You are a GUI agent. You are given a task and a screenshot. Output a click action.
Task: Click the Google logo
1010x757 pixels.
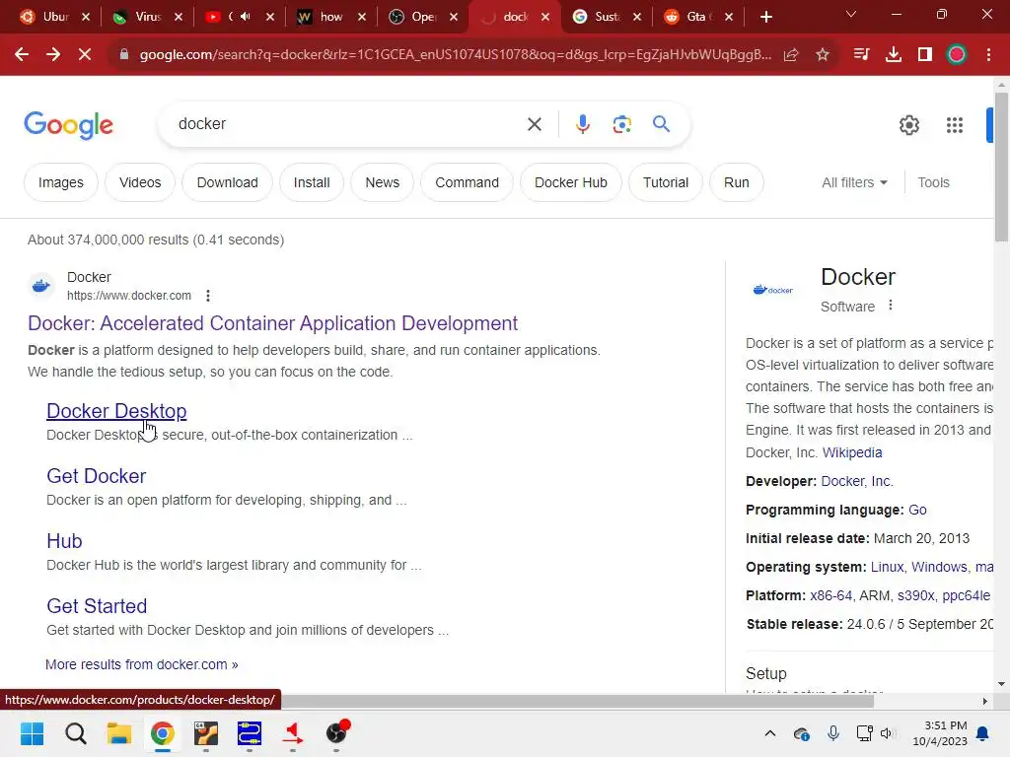[x=68, y=125]
